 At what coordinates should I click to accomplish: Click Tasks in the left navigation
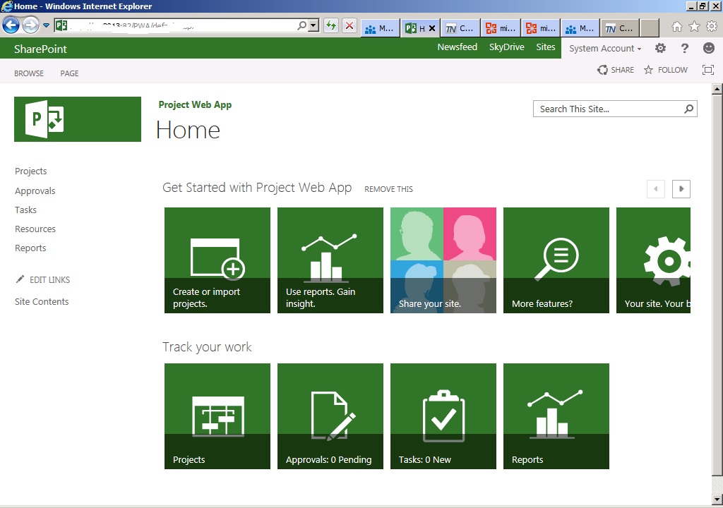coord(25,210)
